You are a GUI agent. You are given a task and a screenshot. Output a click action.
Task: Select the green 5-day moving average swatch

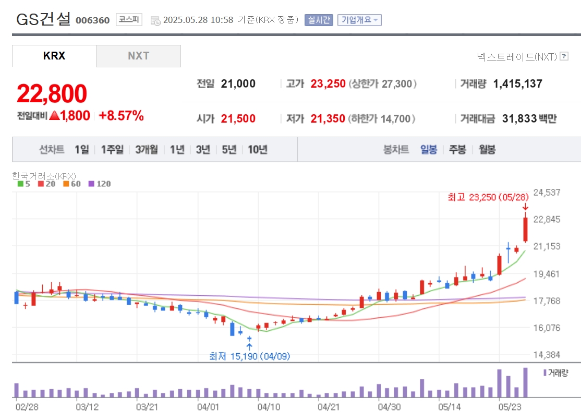point(20,184)
